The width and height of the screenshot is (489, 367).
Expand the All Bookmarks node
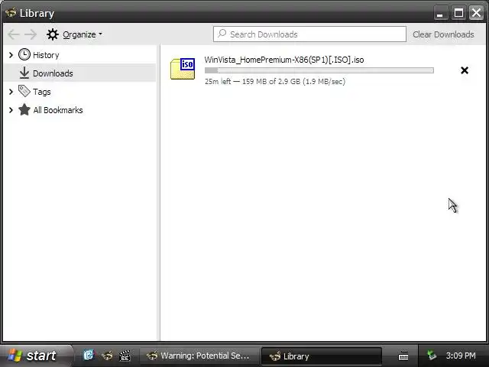pyautogui.click(x=11, y=110)
